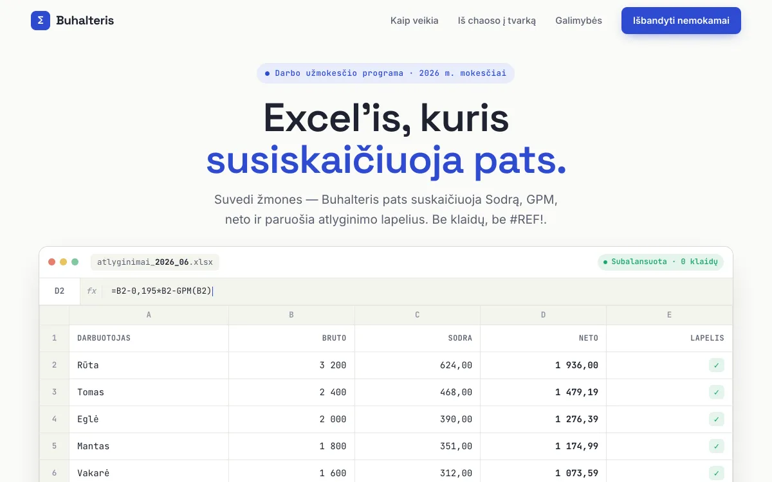Go to Iš chaoso į tvarką
The image size is (772, 482).
(497, 21)
